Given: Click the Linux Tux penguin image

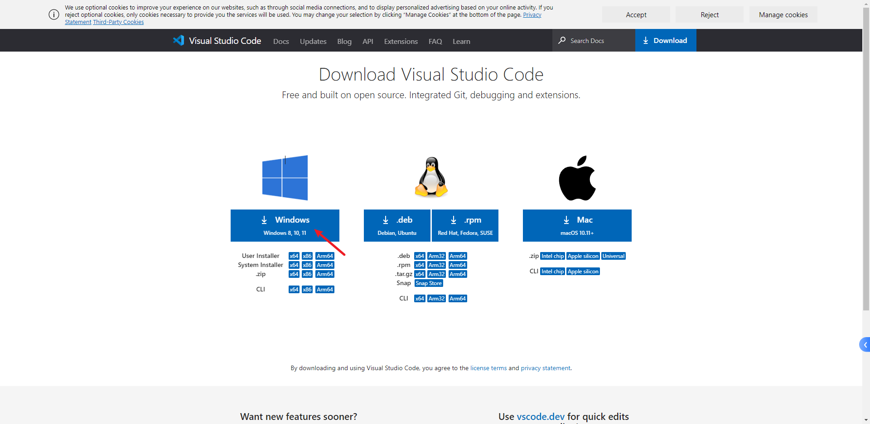Looking at the screenshot, I should (x=431, y=177).
